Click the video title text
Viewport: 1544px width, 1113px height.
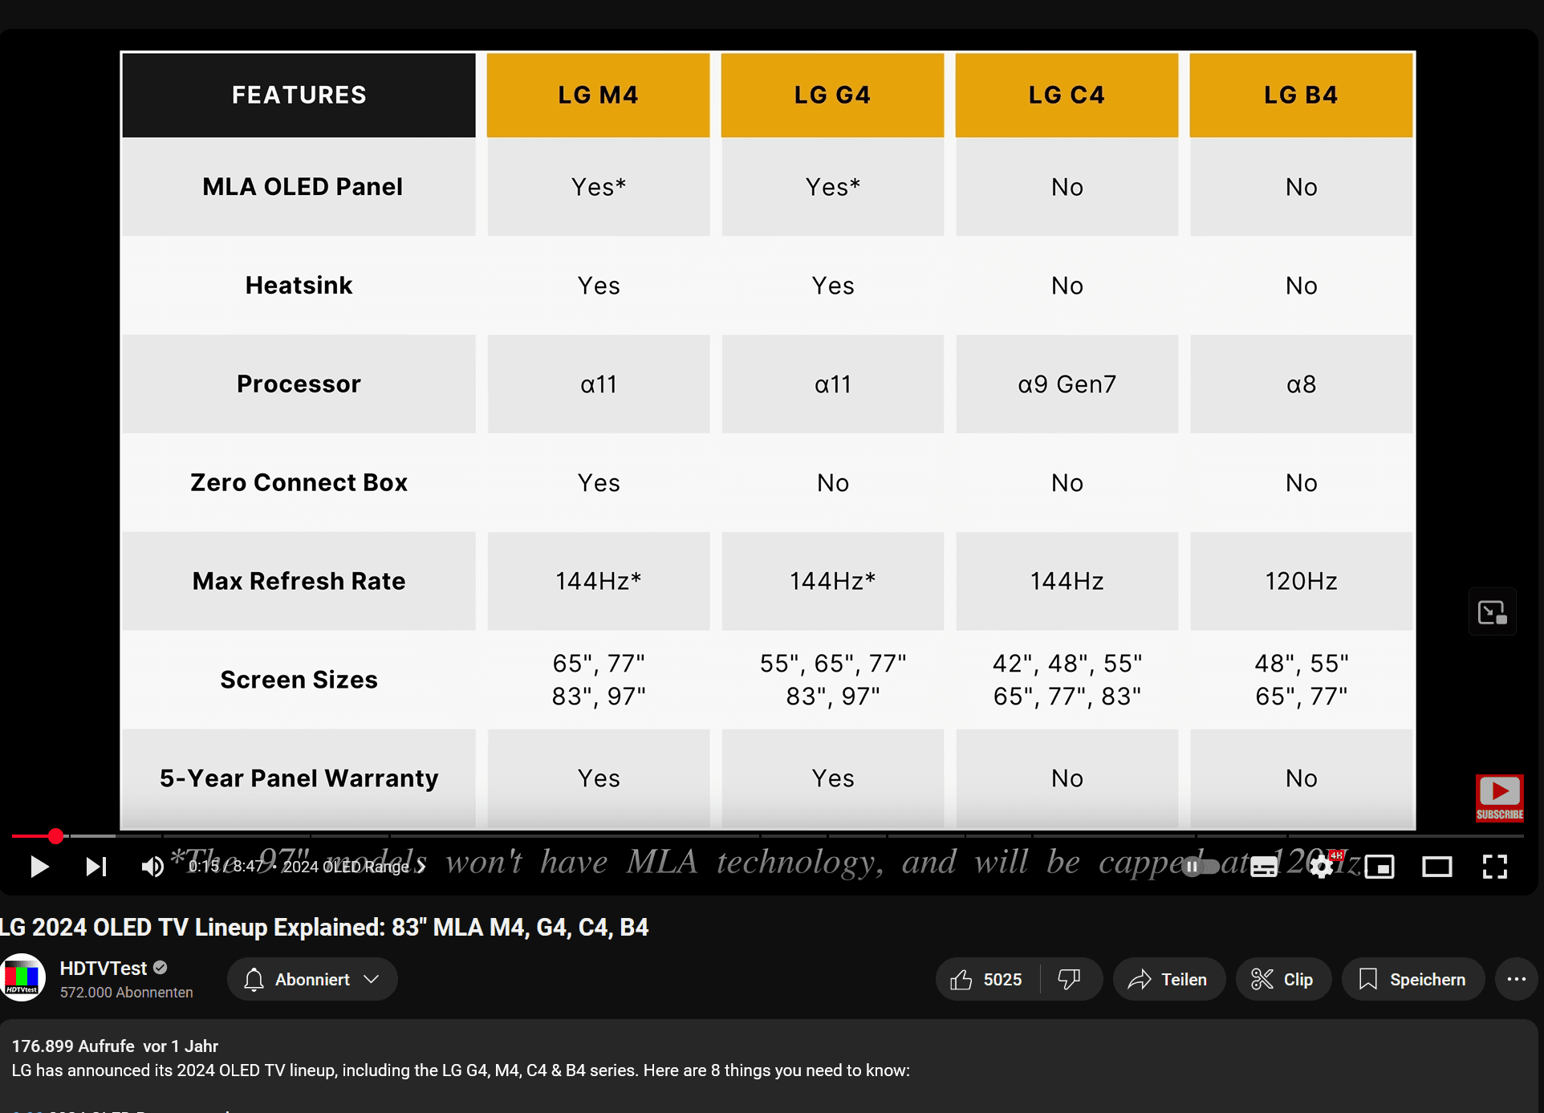tap(324, 928)
